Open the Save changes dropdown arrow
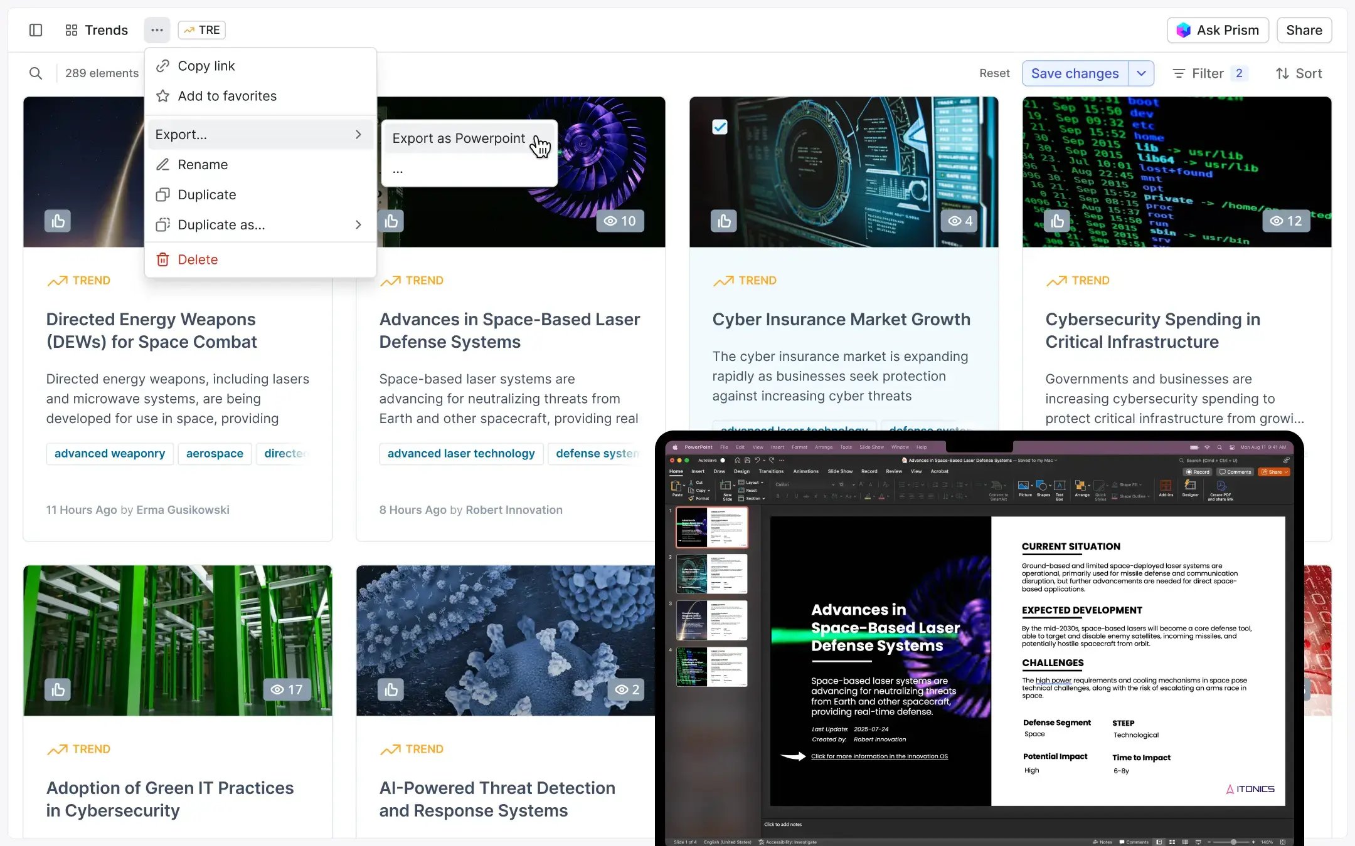The height and width of the screenshot is (846, 1355). [x=1142, y=73]
